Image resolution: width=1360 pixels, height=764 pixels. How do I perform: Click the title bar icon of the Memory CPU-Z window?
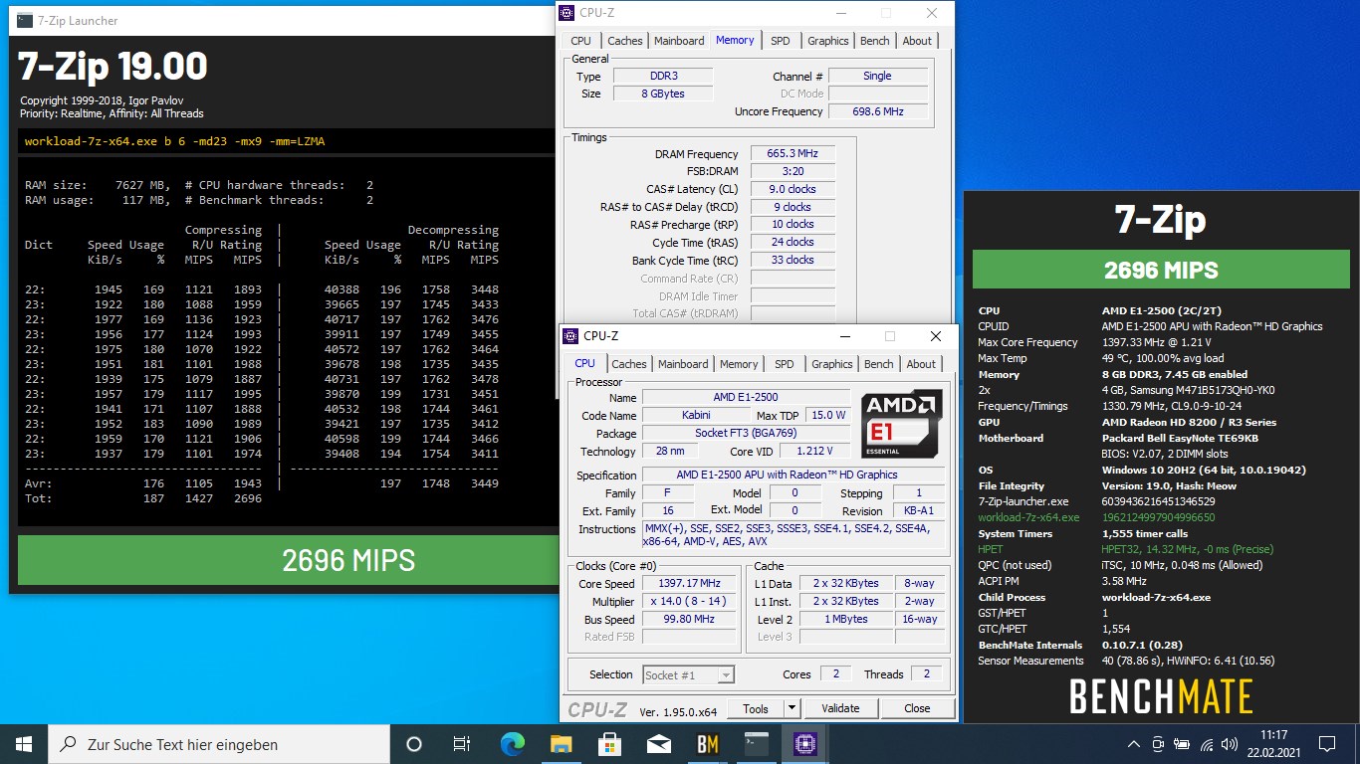(567, 13)
